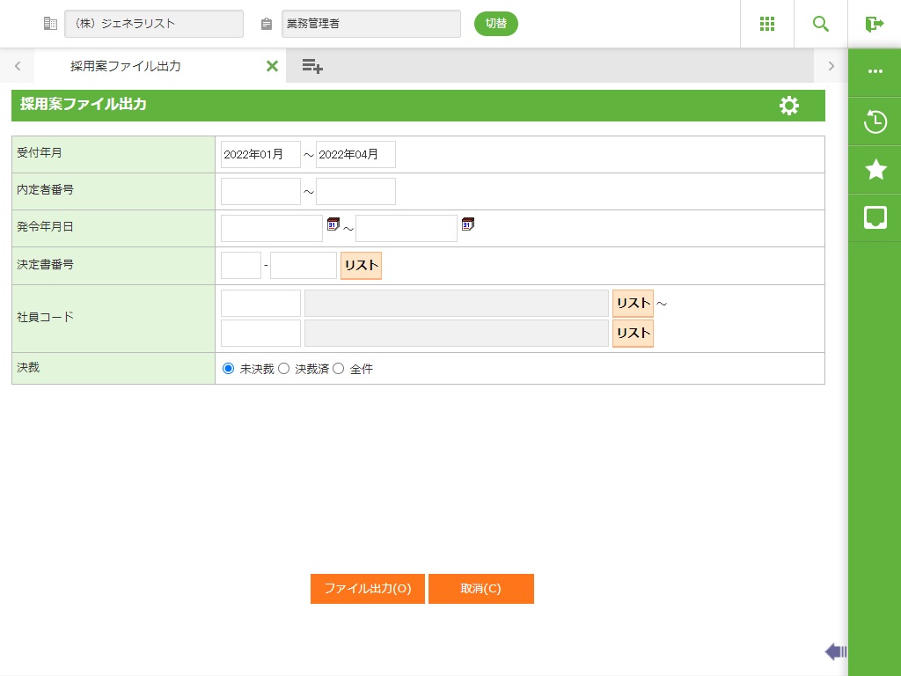Viewport: 901px width, 676px height.
Task: Switch to 採用案ファイル出力 tab
Action: [126, 66]
